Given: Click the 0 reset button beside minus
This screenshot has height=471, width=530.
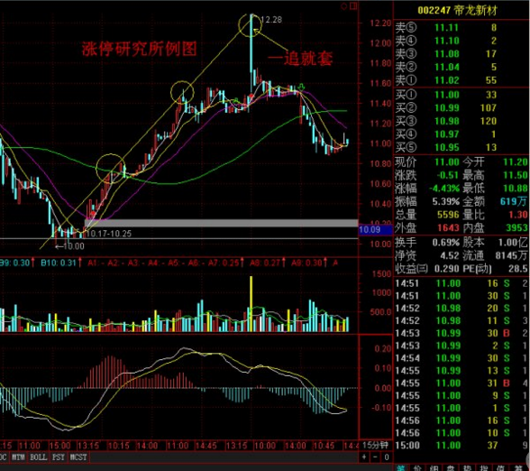Looking at the screenshot, I should tap(387, 457).
